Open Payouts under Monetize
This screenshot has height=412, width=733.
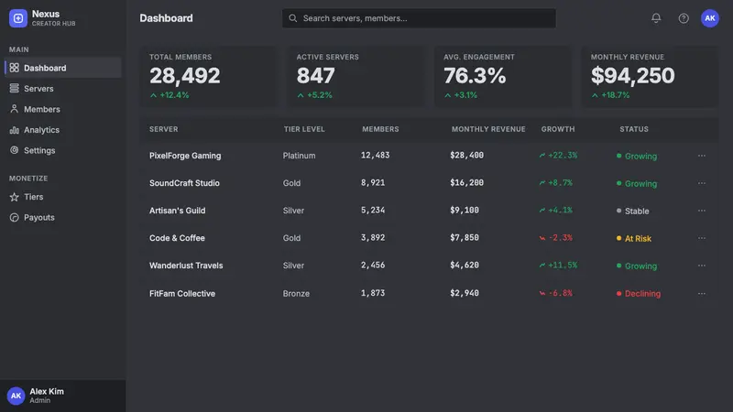click(63, 217)
